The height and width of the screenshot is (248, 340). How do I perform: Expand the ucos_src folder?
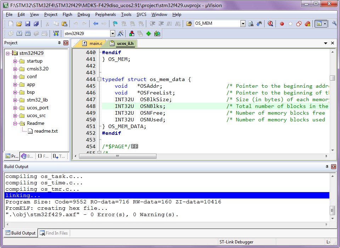pos(15,116)
